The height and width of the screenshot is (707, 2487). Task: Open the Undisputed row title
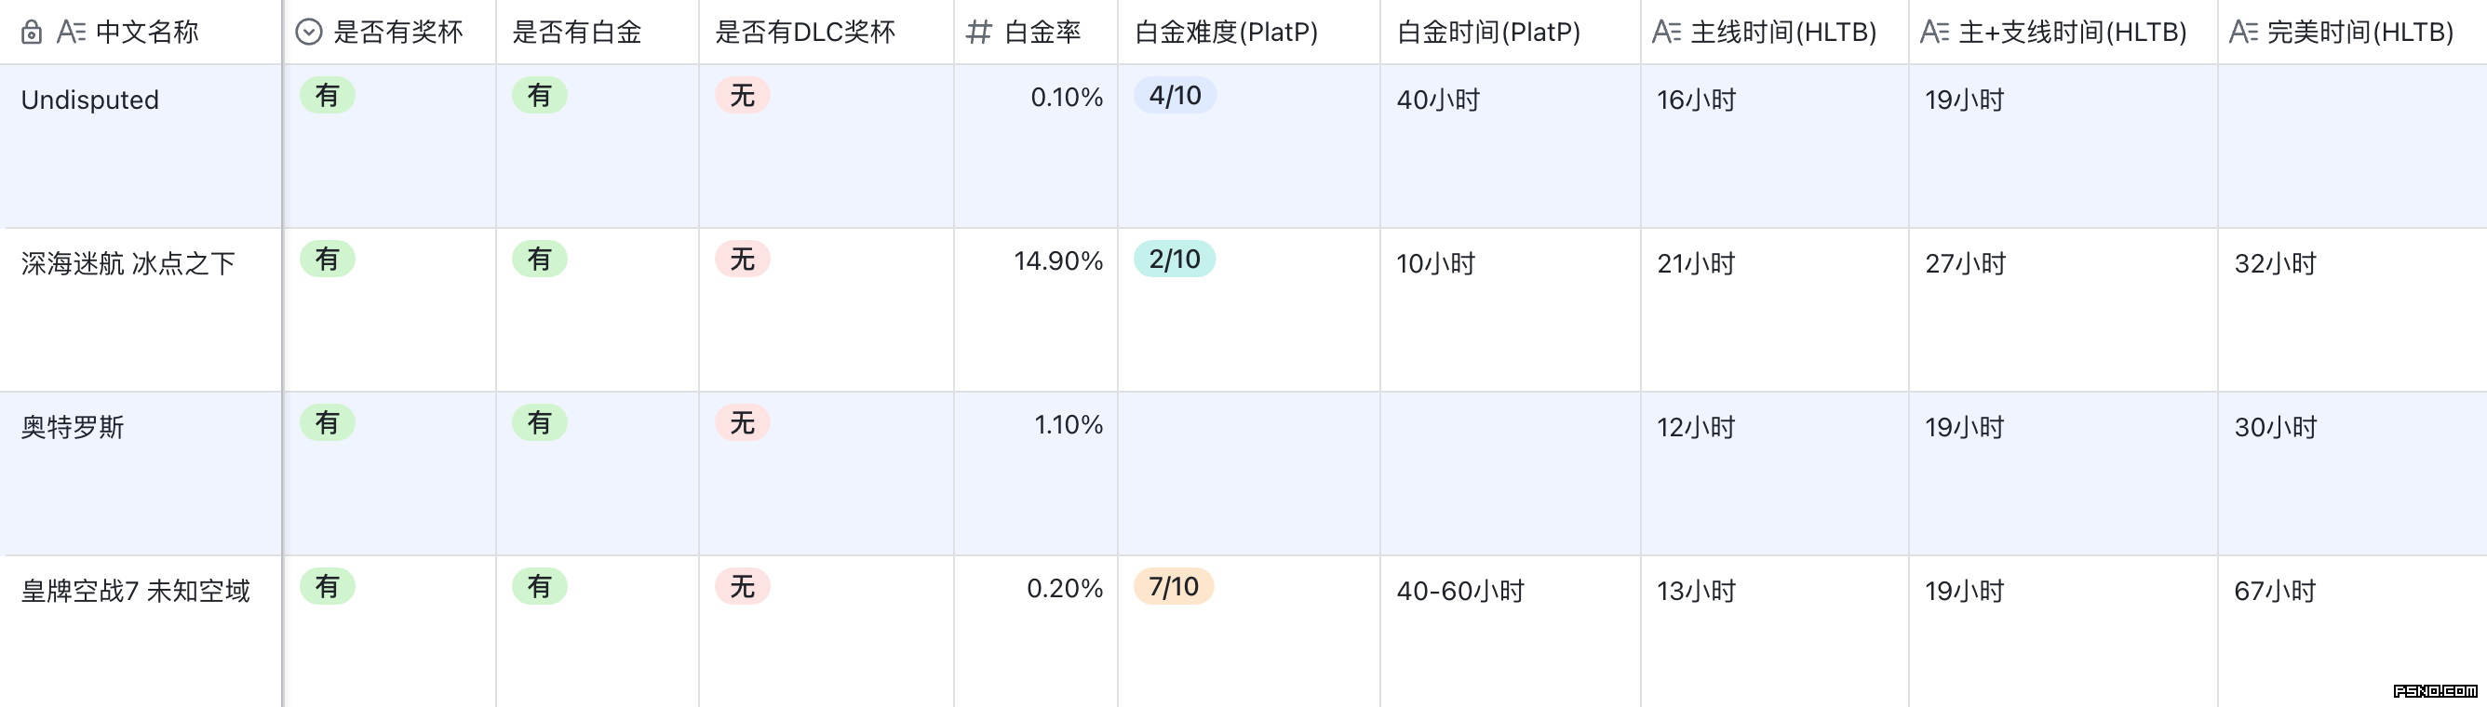point(89,100)
